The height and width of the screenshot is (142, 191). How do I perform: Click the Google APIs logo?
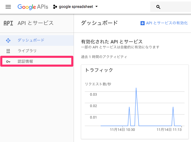click(33, 7)
